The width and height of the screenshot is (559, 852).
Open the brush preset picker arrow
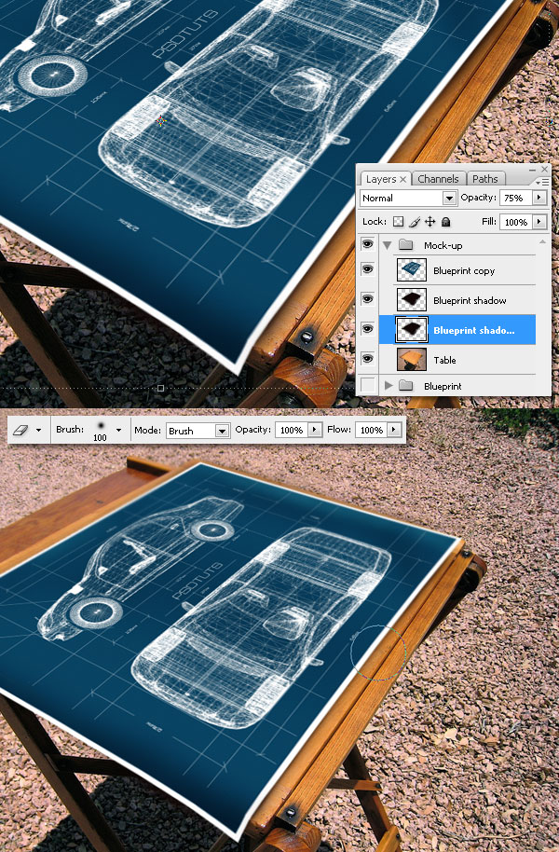117,431
